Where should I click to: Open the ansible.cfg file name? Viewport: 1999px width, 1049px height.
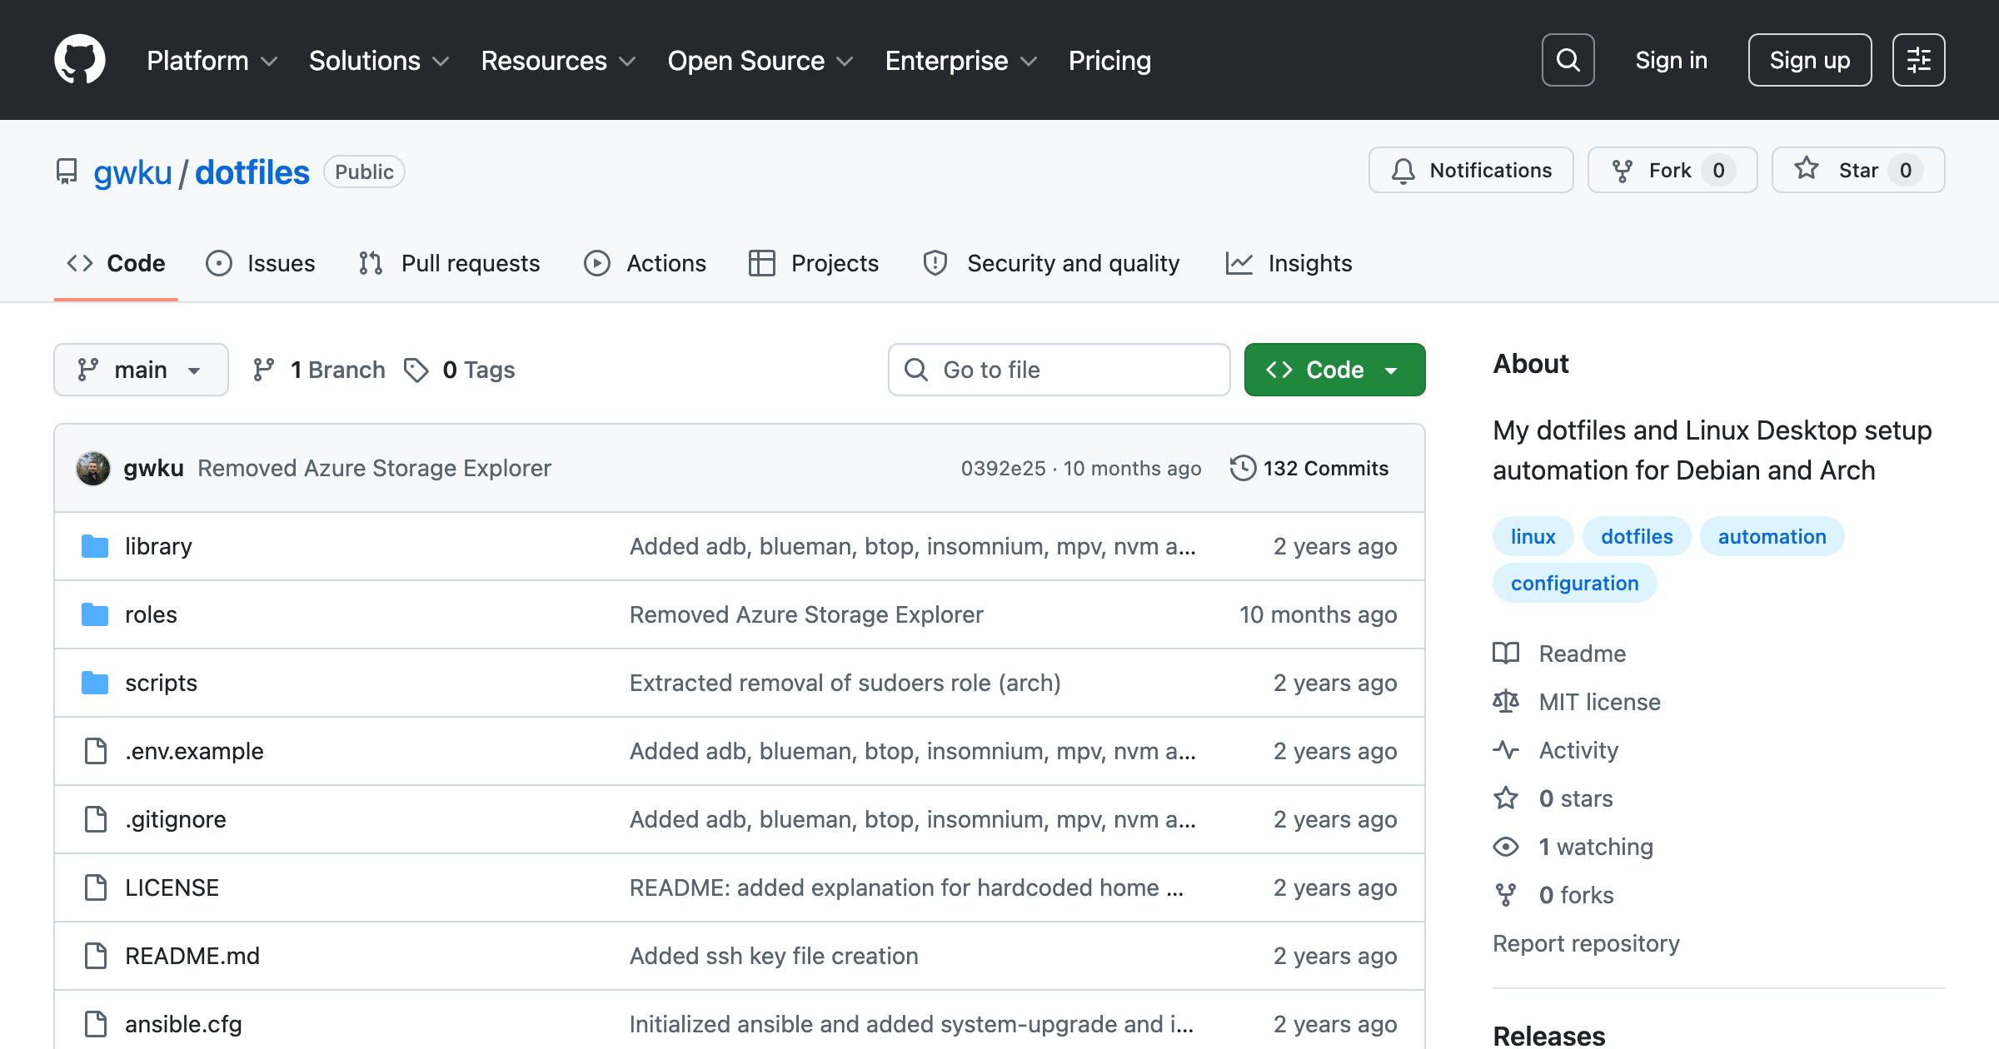[x=183, y=1024]
